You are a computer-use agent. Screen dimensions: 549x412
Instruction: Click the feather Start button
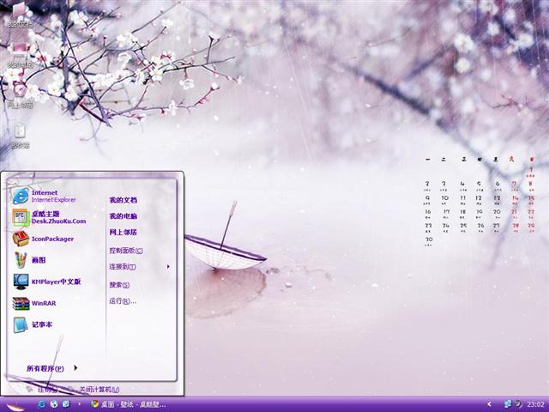(15, 405)
